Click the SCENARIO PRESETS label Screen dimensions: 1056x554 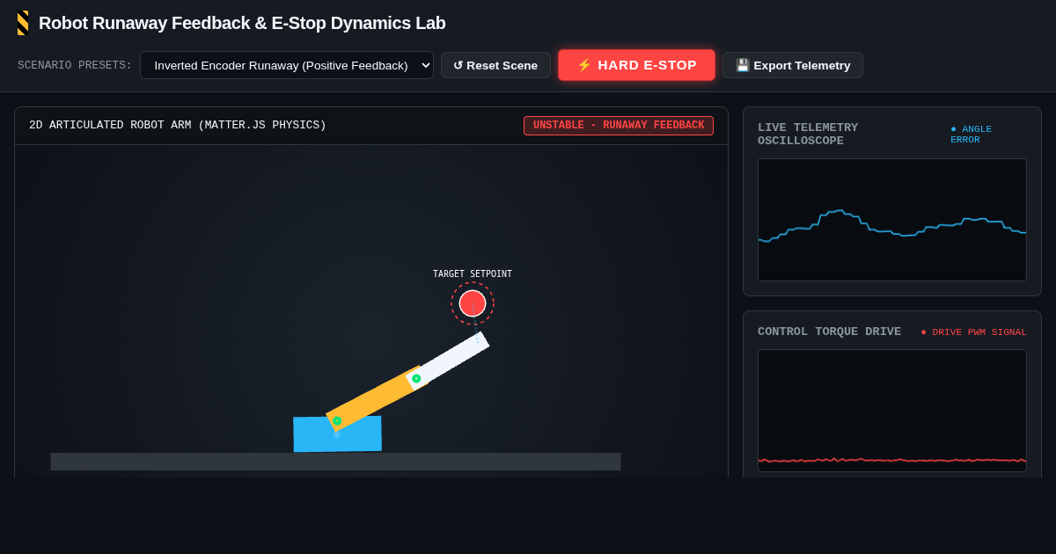[x=75, y=65]
